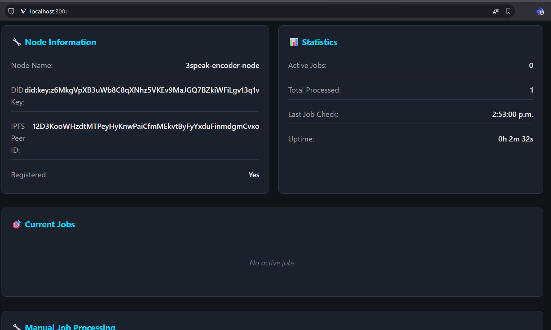
Task: Click the translate page icon
Action: pos(496,11)
